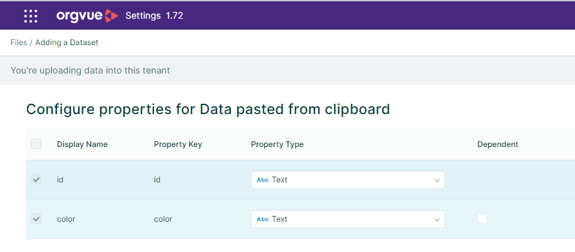Click the orgvue logo in the header
Viewport: 575px width, 252px height.
(87, 15)
